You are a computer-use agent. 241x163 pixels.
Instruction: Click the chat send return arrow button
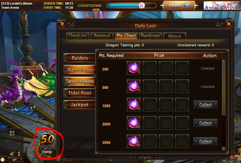pyautogui.click(x=15, y=160)
